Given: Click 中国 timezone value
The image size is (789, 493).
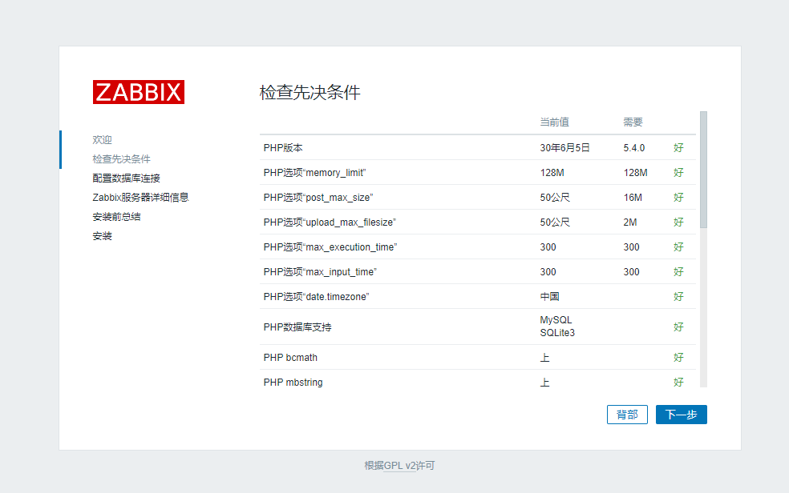Looking at the screenshot, I should point(549,297).
